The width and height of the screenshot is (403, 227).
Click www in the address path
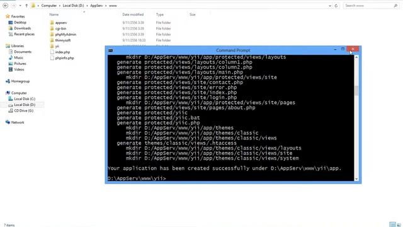(113, 6)
